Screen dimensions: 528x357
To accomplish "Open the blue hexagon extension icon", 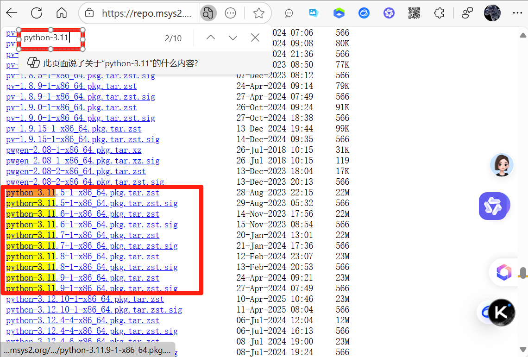I will 339,13.
